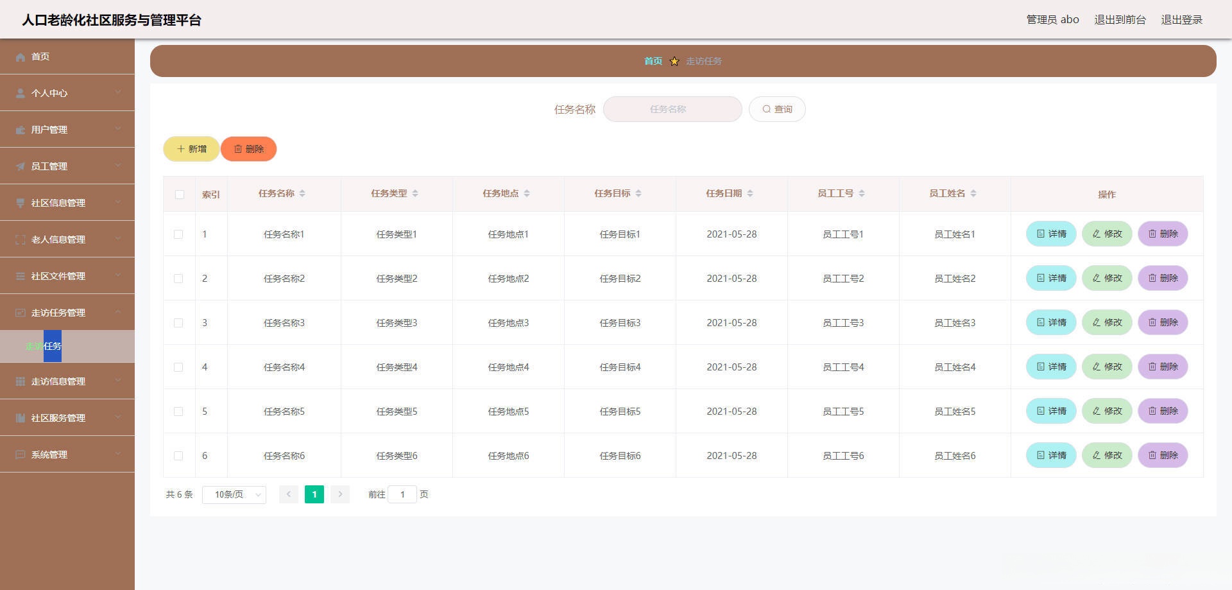
Task: Sort the table by 员工工号 column
Action: (x=862, y=194)
